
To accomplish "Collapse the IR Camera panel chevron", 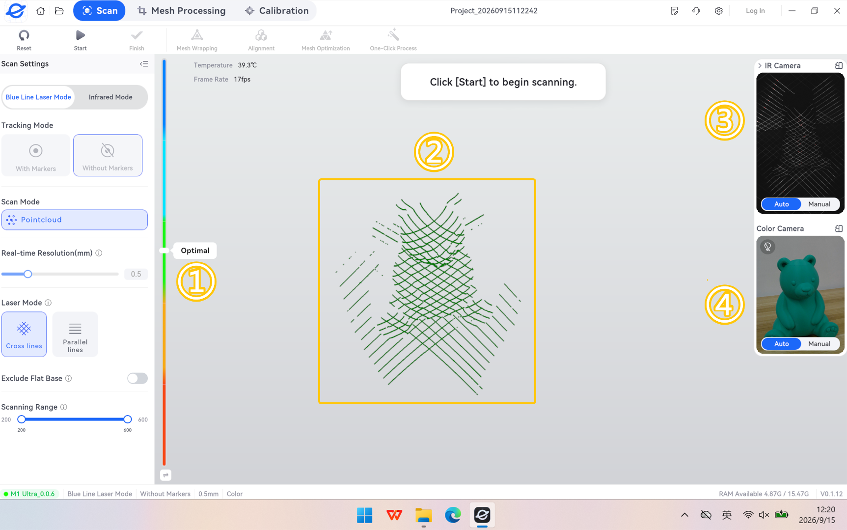I will coord(760,66).
